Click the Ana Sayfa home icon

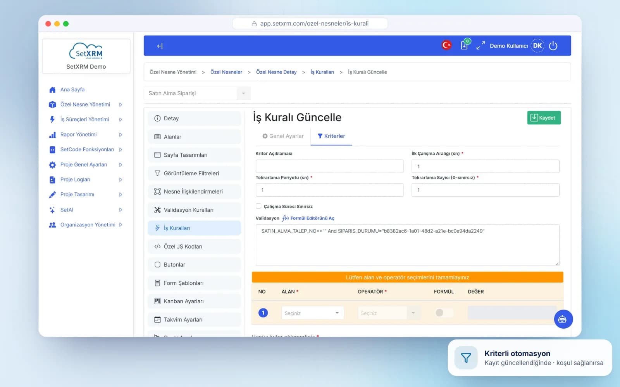(x=52, y=90)
